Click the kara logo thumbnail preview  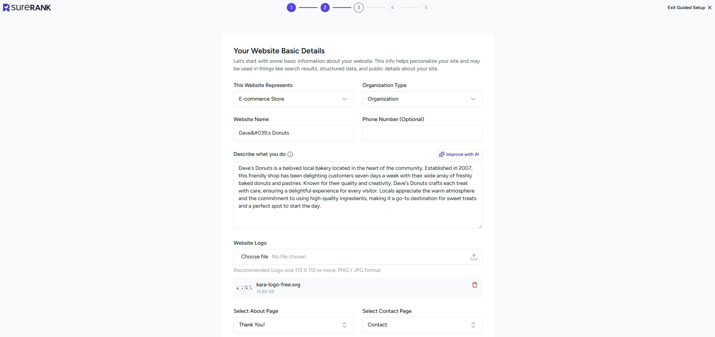pos(244,288)
